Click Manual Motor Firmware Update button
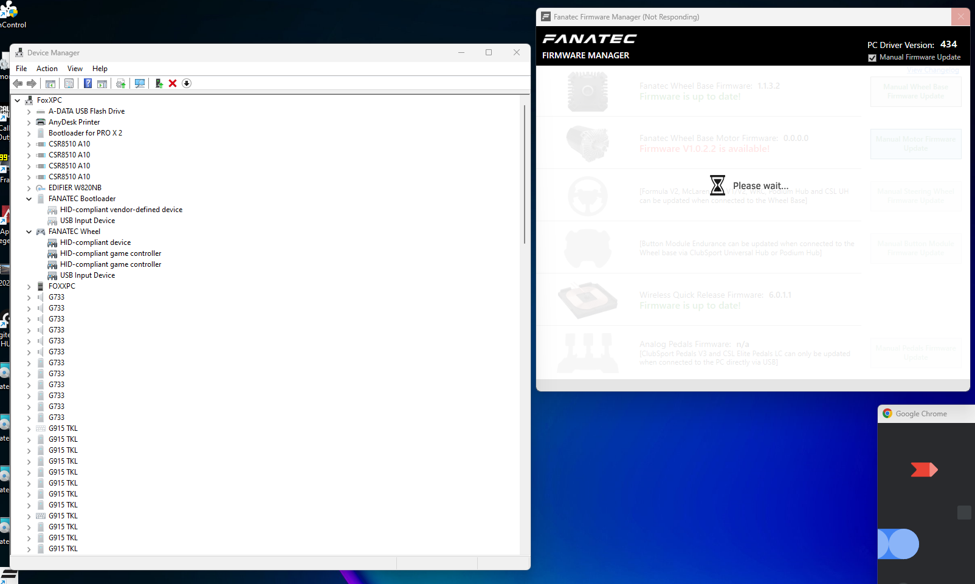This screenshot has height=584, width=975. tap(915, 143)
